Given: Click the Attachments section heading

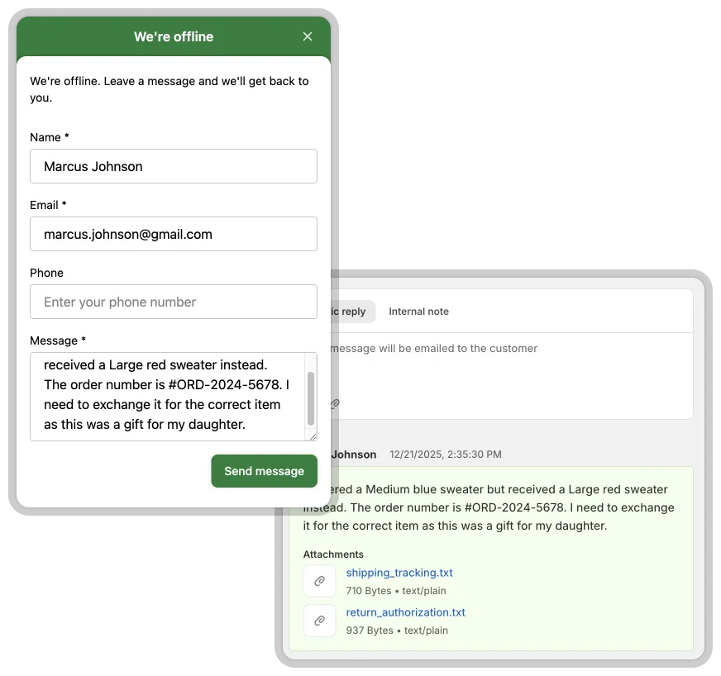Looking at the screenshot, I should 333,555.
